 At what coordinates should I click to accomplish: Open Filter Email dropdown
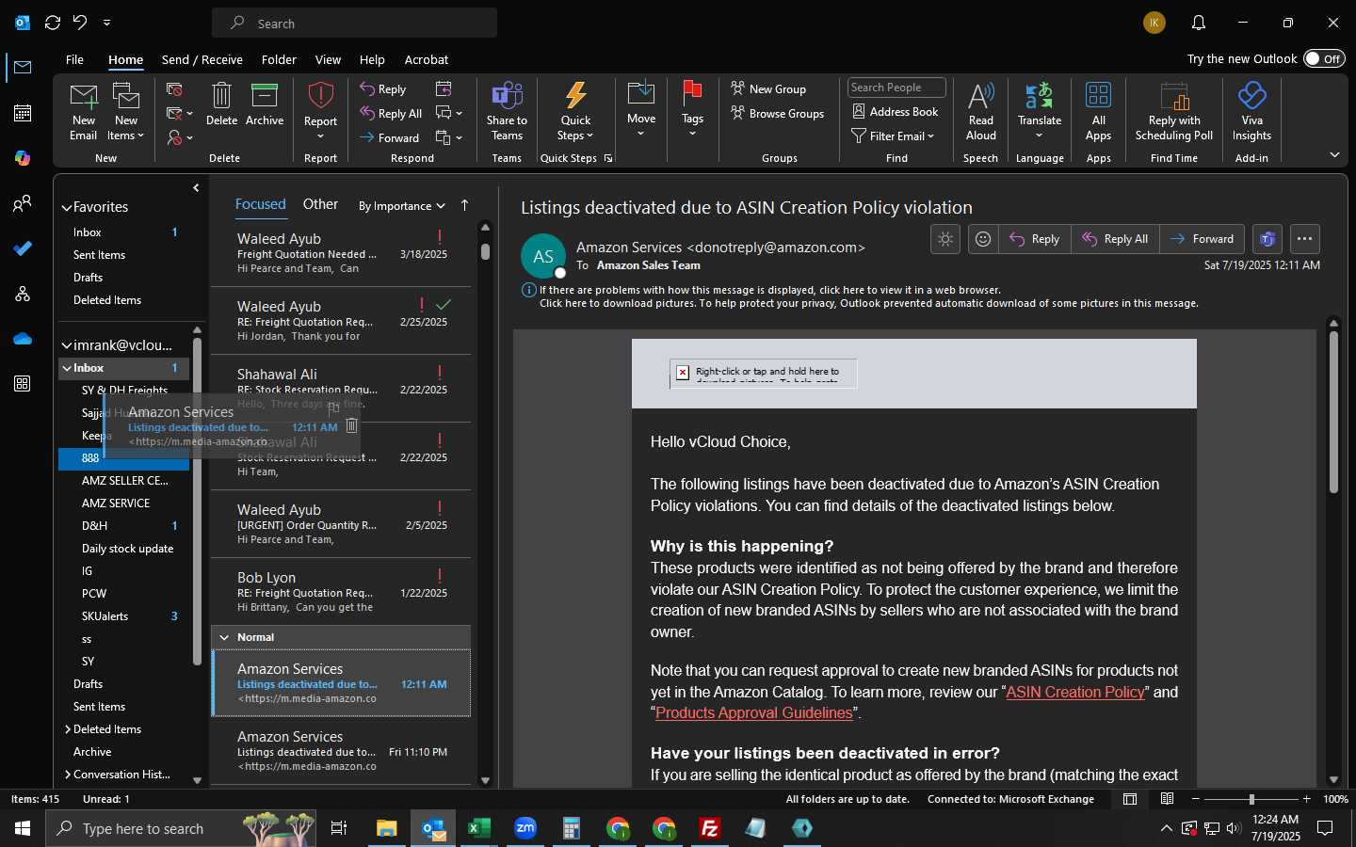(893, 136)
